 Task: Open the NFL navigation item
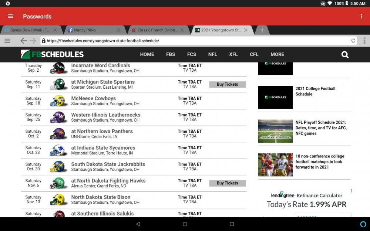(212, 54)
